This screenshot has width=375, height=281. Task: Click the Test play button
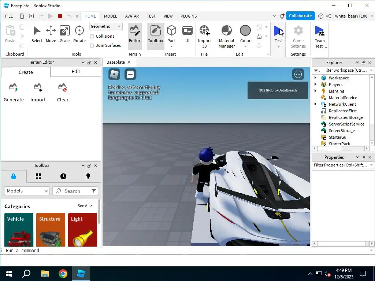tap(278, 31)
